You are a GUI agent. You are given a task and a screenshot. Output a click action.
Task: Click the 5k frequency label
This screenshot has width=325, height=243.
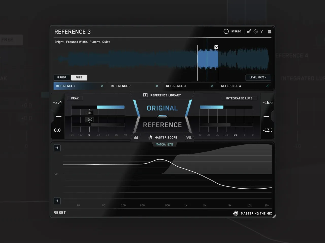click(230, 206)
